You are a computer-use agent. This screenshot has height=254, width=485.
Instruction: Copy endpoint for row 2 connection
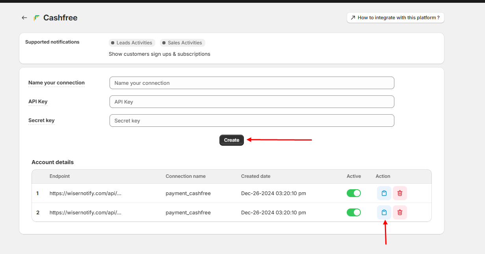click(384, 212)
